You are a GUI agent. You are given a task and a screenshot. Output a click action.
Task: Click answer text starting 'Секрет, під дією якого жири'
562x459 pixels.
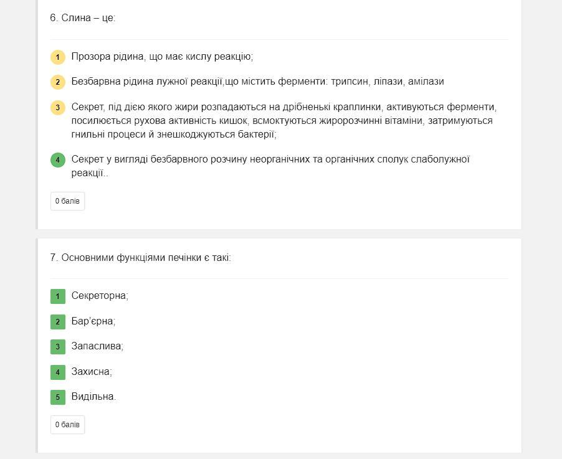point(283,120)
